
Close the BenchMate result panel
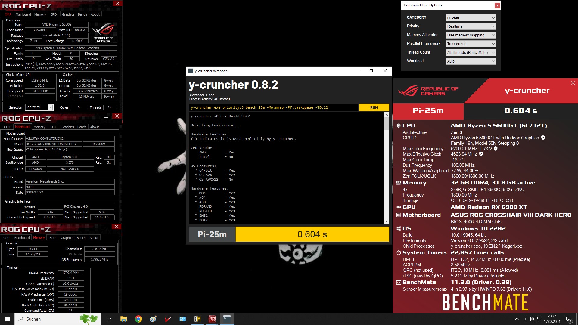coord(573,83)
